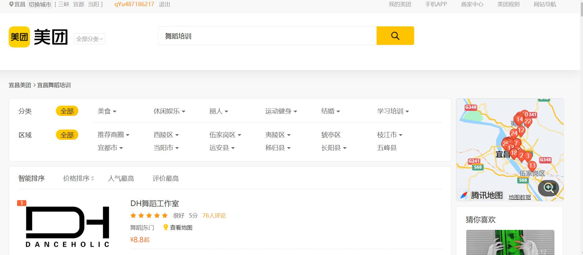Image resolution: width=583 pixels, height=255 pixels.
Task: Click map marker number 22
Action: pos(528,122)
